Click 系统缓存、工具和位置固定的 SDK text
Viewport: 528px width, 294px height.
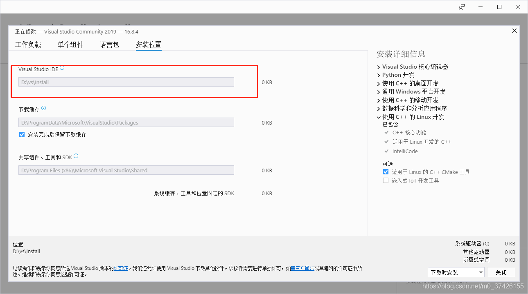[194, 193]
